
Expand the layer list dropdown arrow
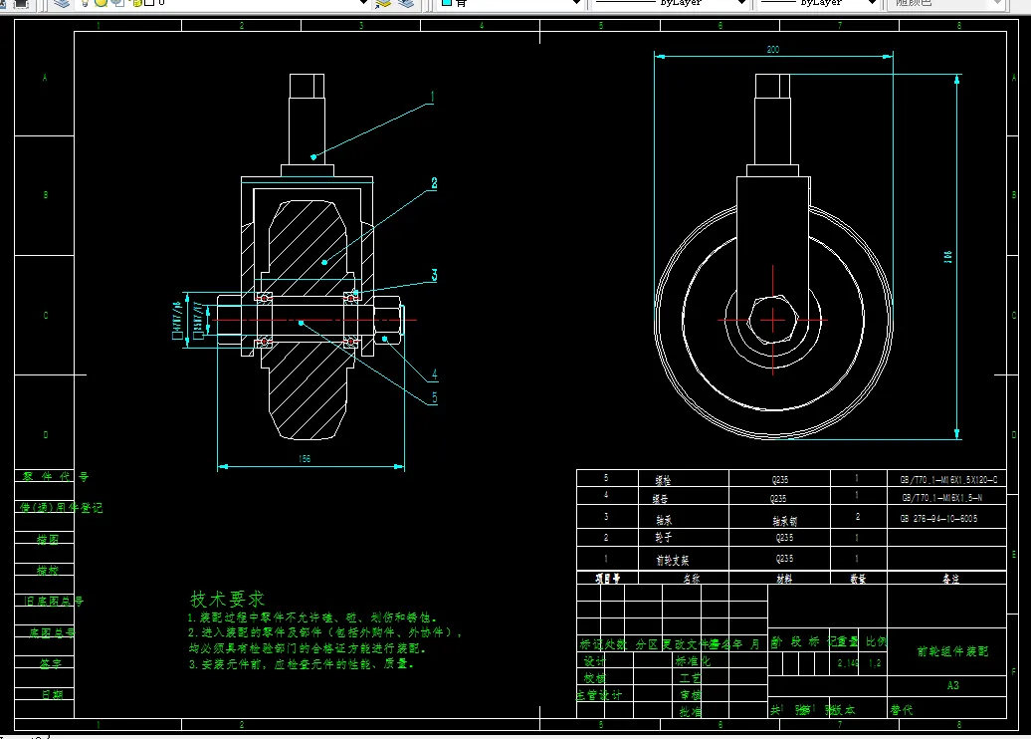pyautogui.click(x=363, y=3)
